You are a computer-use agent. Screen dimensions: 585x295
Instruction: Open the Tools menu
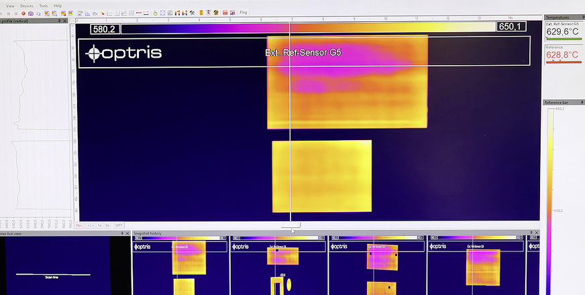pos(44,5)
